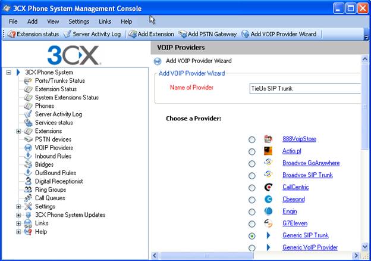Expand the Help tree node

click(x=18, y=232)
